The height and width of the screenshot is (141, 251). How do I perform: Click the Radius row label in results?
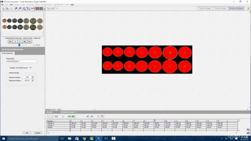point(58,127)
